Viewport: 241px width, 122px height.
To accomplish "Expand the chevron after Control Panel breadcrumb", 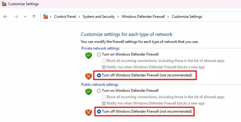I will [80, 17].
